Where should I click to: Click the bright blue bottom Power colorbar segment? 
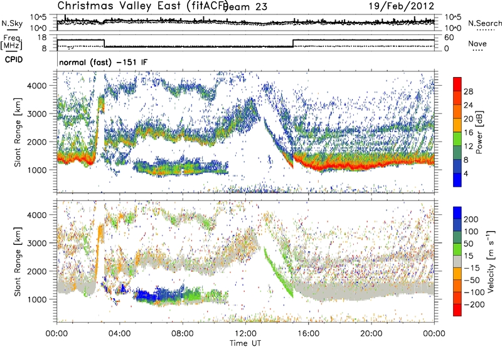point(457,180)
